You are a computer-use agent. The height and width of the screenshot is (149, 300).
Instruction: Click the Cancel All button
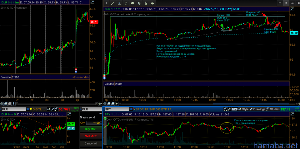[x=91, y=143]
